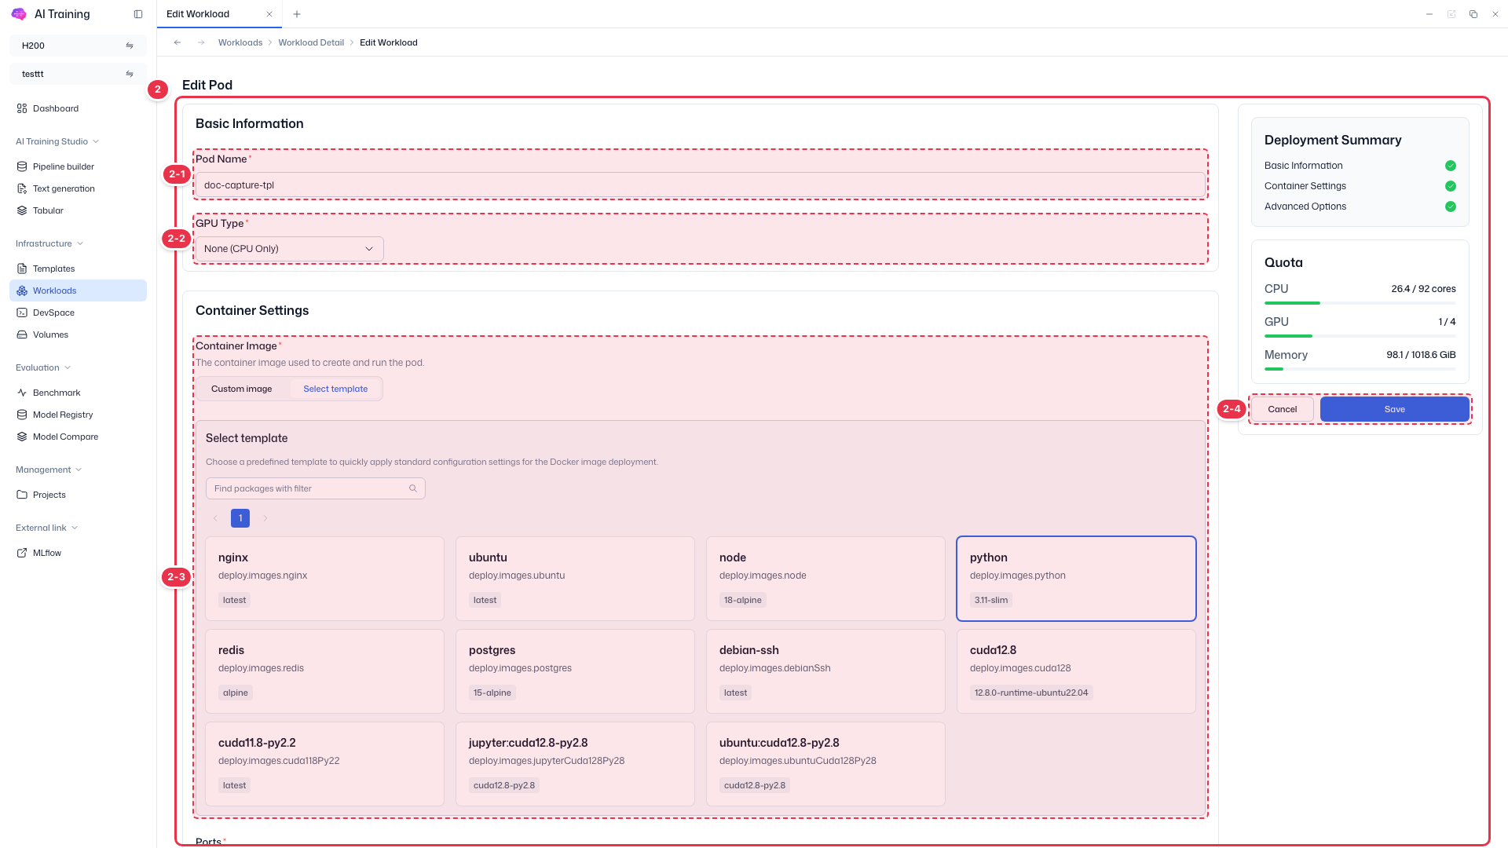The image size is (1508, 848).
Task: Swap the testtt project selector icon
Action: click(130, 74)
